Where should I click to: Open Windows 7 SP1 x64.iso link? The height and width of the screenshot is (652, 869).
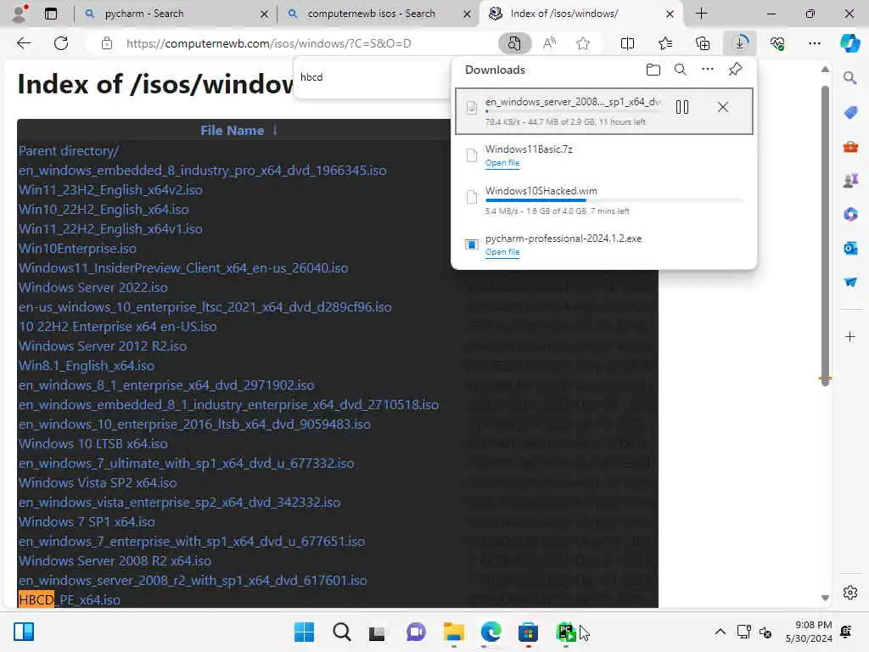point(87,522)
